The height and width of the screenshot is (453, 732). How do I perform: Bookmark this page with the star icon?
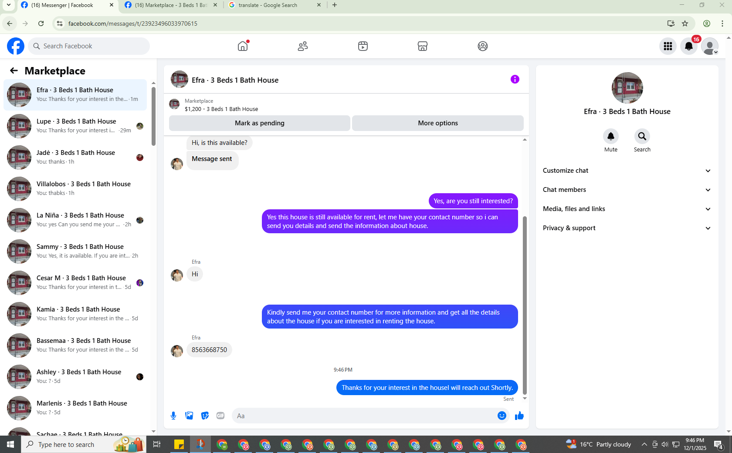click(685, 23)
